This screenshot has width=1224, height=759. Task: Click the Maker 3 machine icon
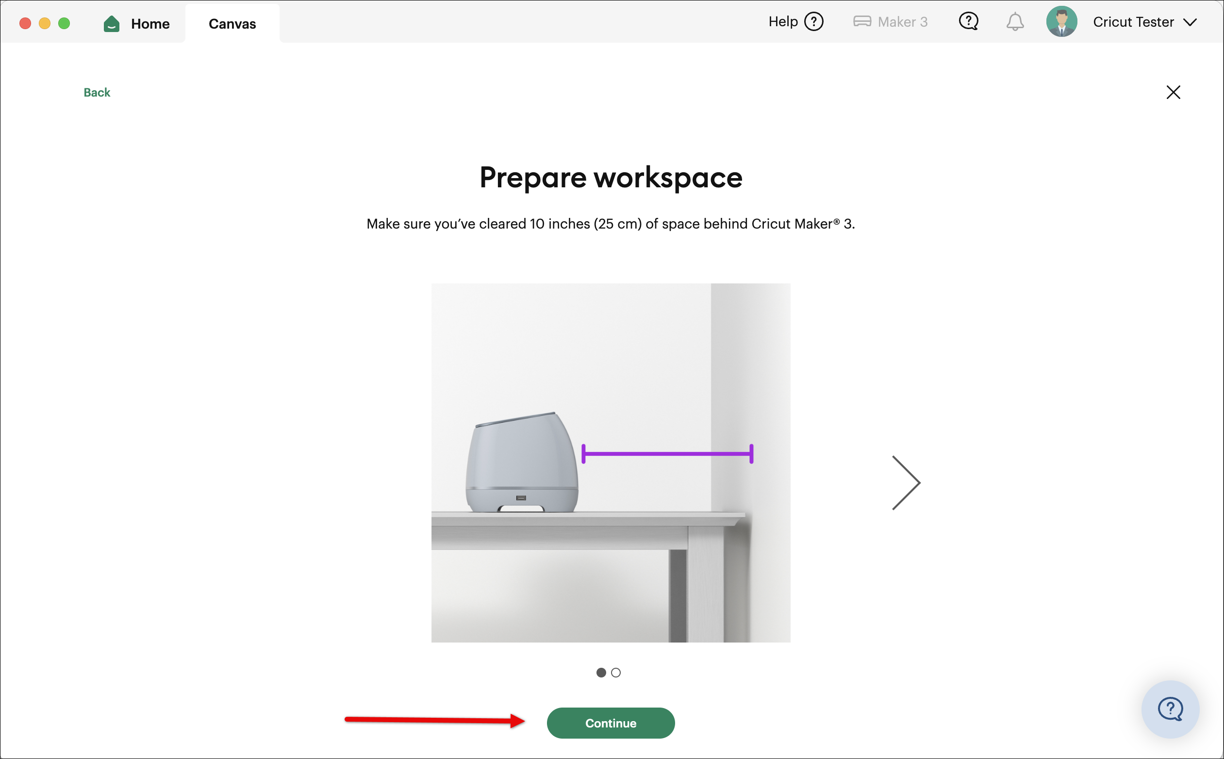point(862,21)
